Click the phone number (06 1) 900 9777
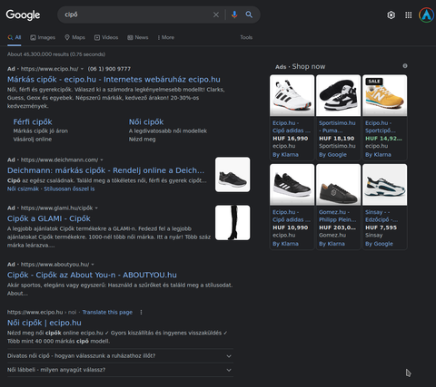Image resolution: width=436 pixels, height=387 pixels. (109, 69)
